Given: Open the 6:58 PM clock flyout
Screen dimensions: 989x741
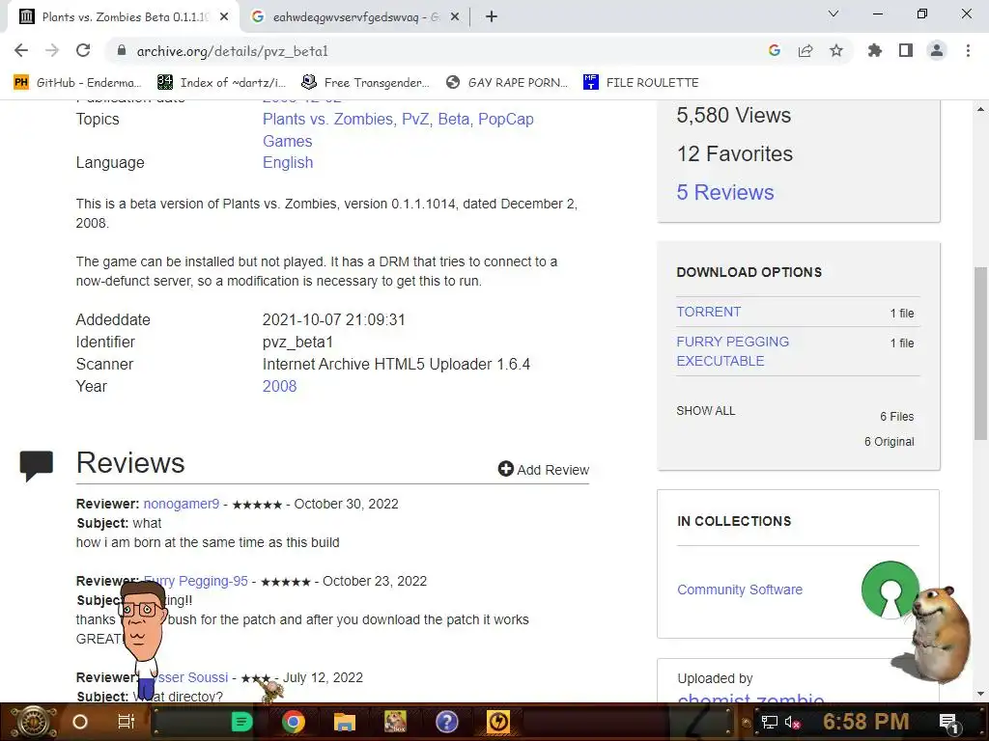Looking at the screenshot, I should click(x=866, y=722).
